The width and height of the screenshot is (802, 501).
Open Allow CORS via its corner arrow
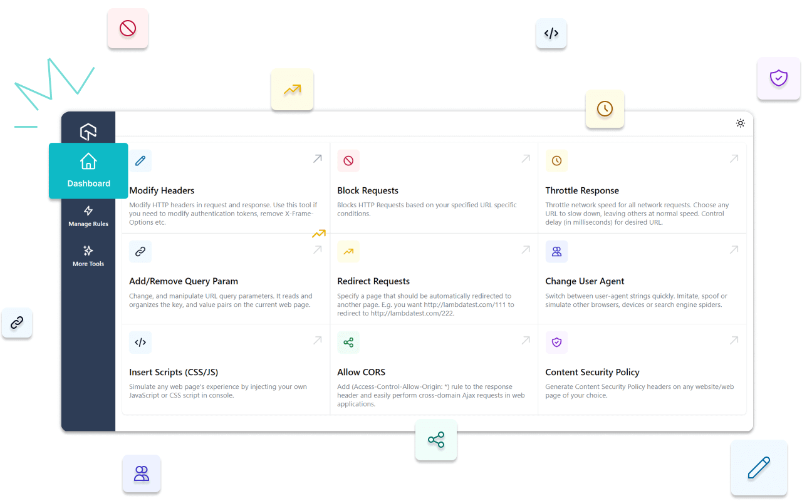click(526, 340)
